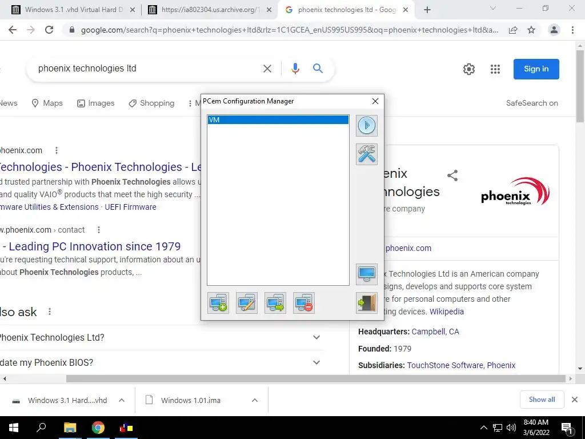Open PCem settings tools icon
The height and width of the screenshot is (439, 585).
point(367,154)
